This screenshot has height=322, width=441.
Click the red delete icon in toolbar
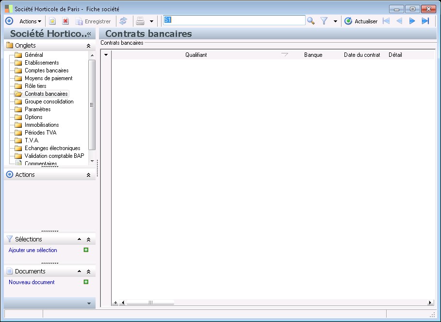[65, 21]
